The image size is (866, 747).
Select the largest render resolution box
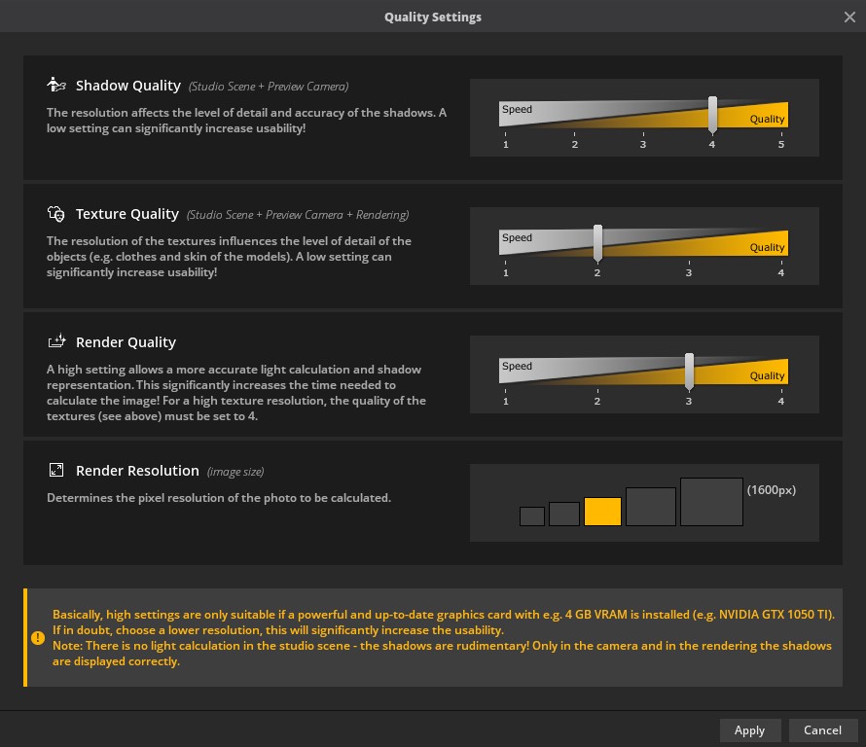click(711, 502)
